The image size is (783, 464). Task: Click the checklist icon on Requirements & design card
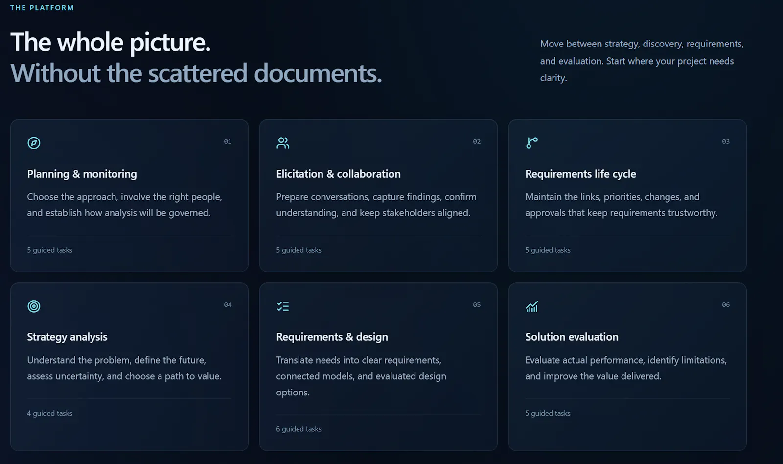(283, 306)
